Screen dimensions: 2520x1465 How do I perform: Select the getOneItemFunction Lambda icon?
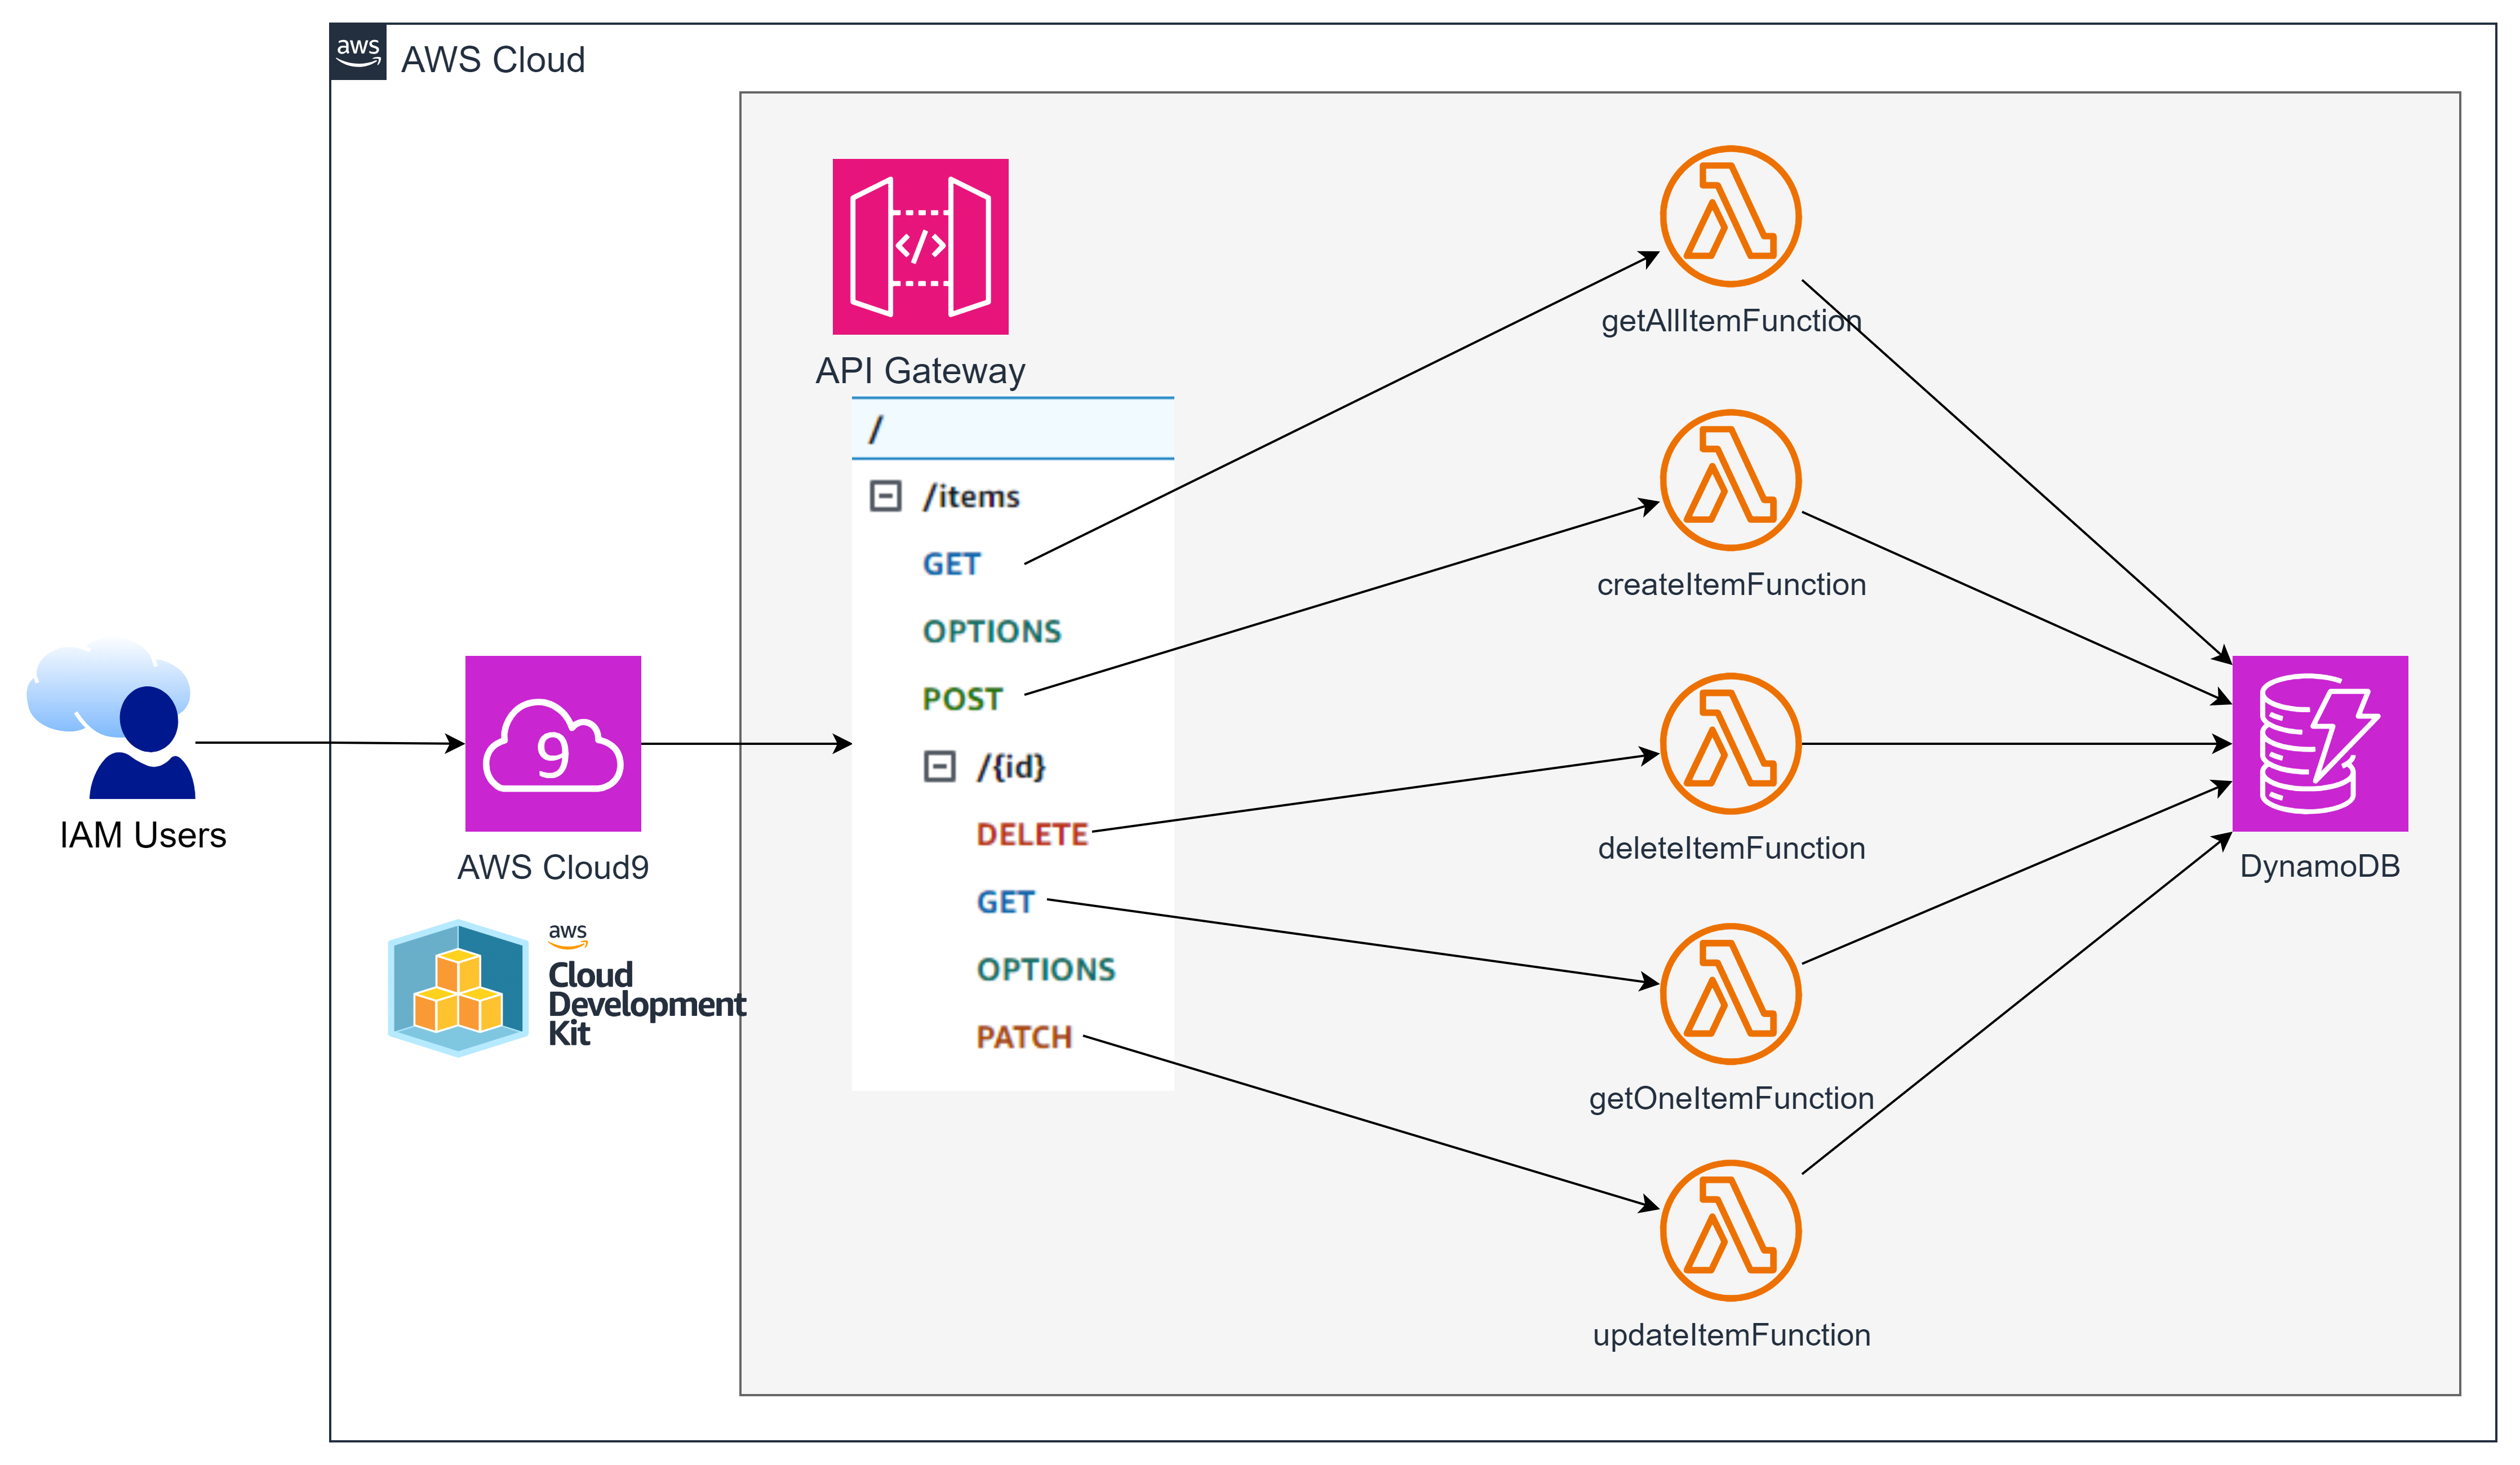tap(1730, 993)
